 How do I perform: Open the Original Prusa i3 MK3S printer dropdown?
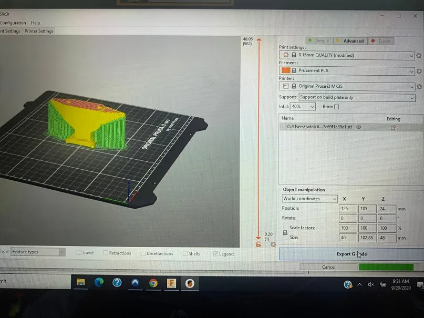[x=347, y=87]
